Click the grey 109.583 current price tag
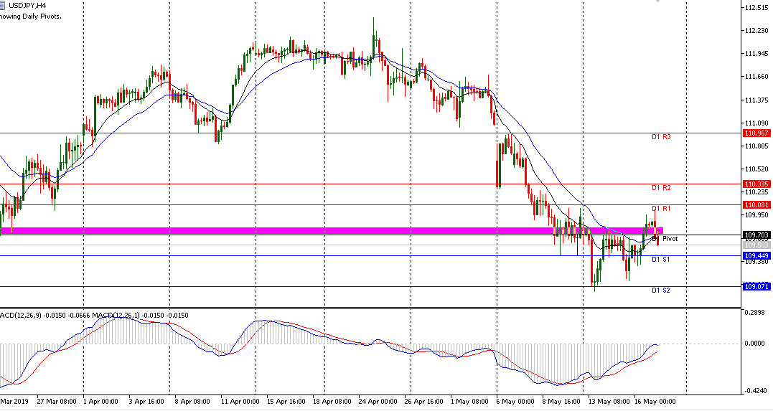 pyautogui.click(x=758, y=245)
